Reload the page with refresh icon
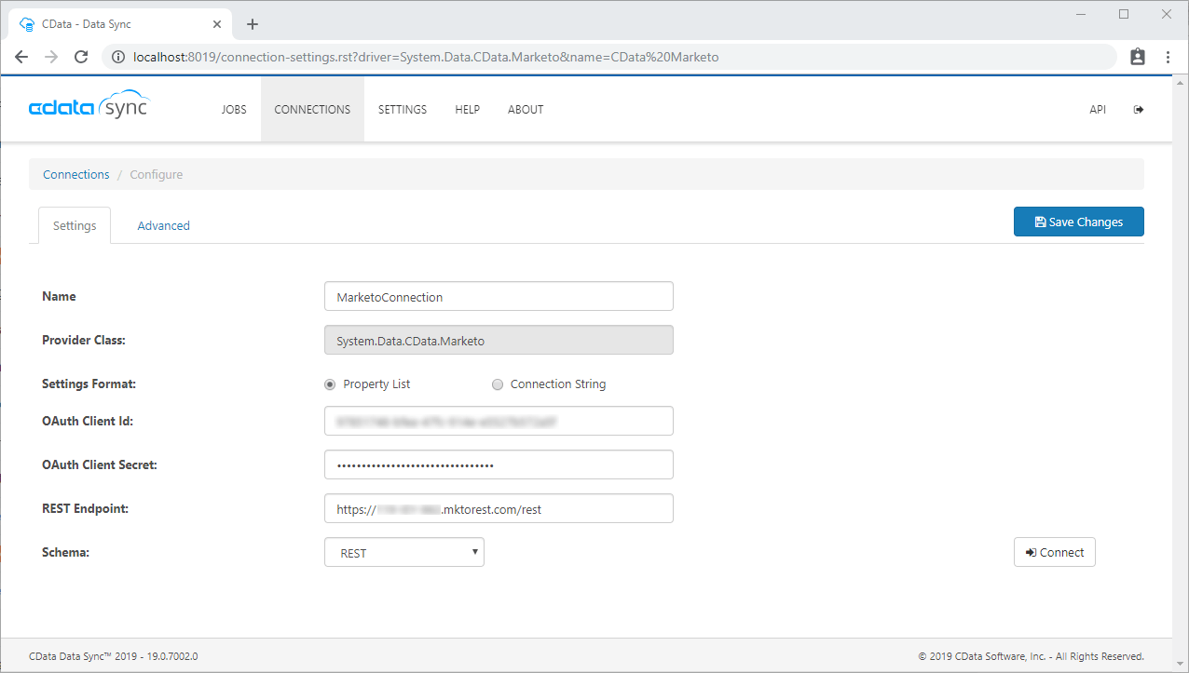 pos(81,57)
